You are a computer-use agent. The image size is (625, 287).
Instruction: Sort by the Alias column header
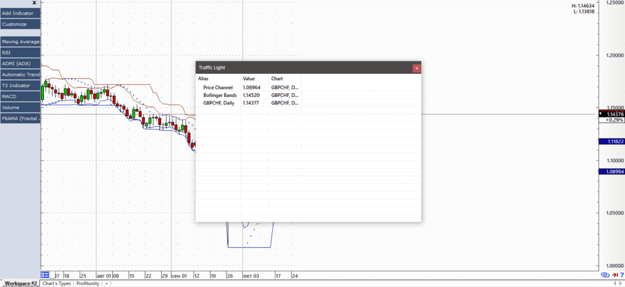tap(204, 79)
